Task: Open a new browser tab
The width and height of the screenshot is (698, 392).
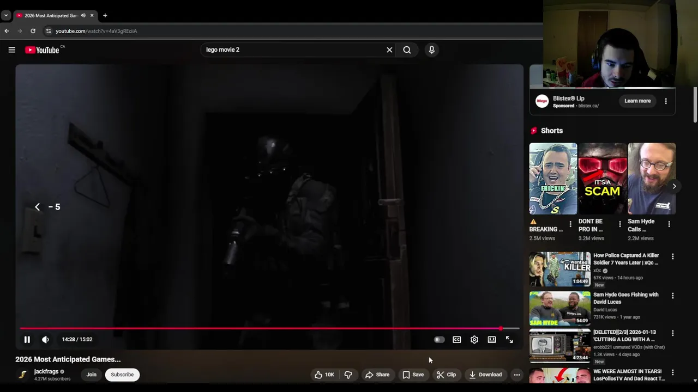Action: coord(105,15)
